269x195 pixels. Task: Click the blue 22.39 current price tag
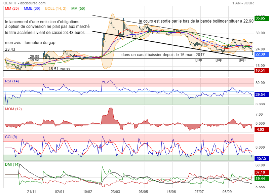(262, 54)
